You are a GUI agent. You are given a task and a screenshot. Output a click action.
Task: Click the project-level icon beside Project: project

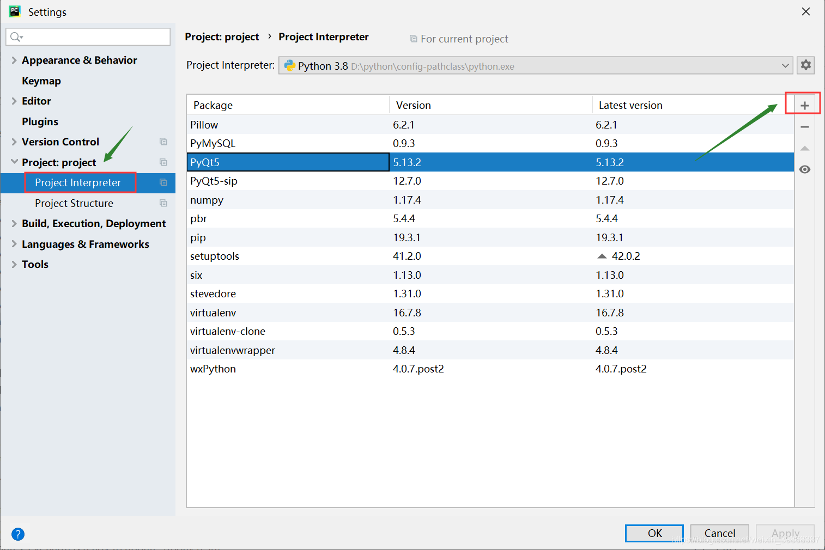tap(163, 162)
